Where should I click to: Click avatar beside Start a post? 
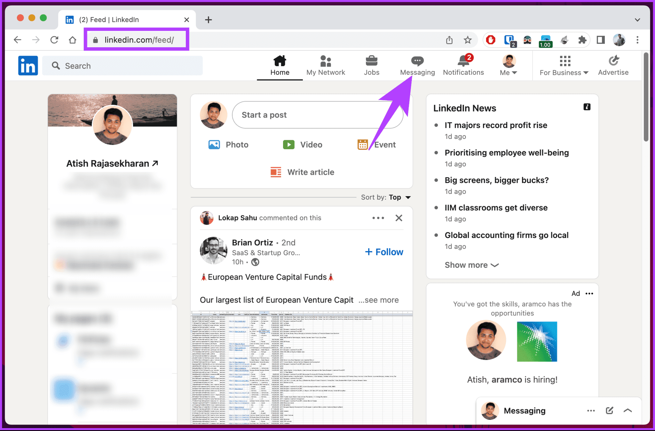coord(213,115)
